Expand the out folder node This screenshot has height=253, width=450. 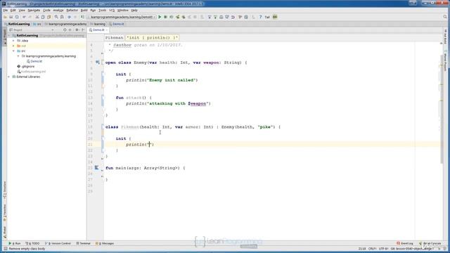click(13, 46)
